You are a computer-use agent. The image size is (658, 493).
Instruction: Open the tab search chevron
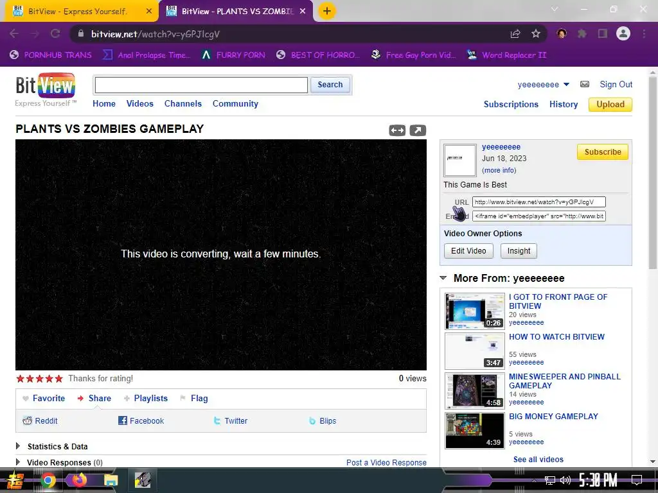(x=555, y=9)
